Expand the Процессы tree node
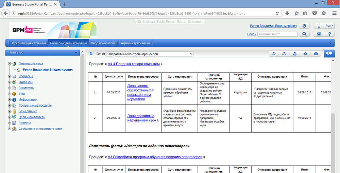 pyautogui.click(x=9, y=76)
